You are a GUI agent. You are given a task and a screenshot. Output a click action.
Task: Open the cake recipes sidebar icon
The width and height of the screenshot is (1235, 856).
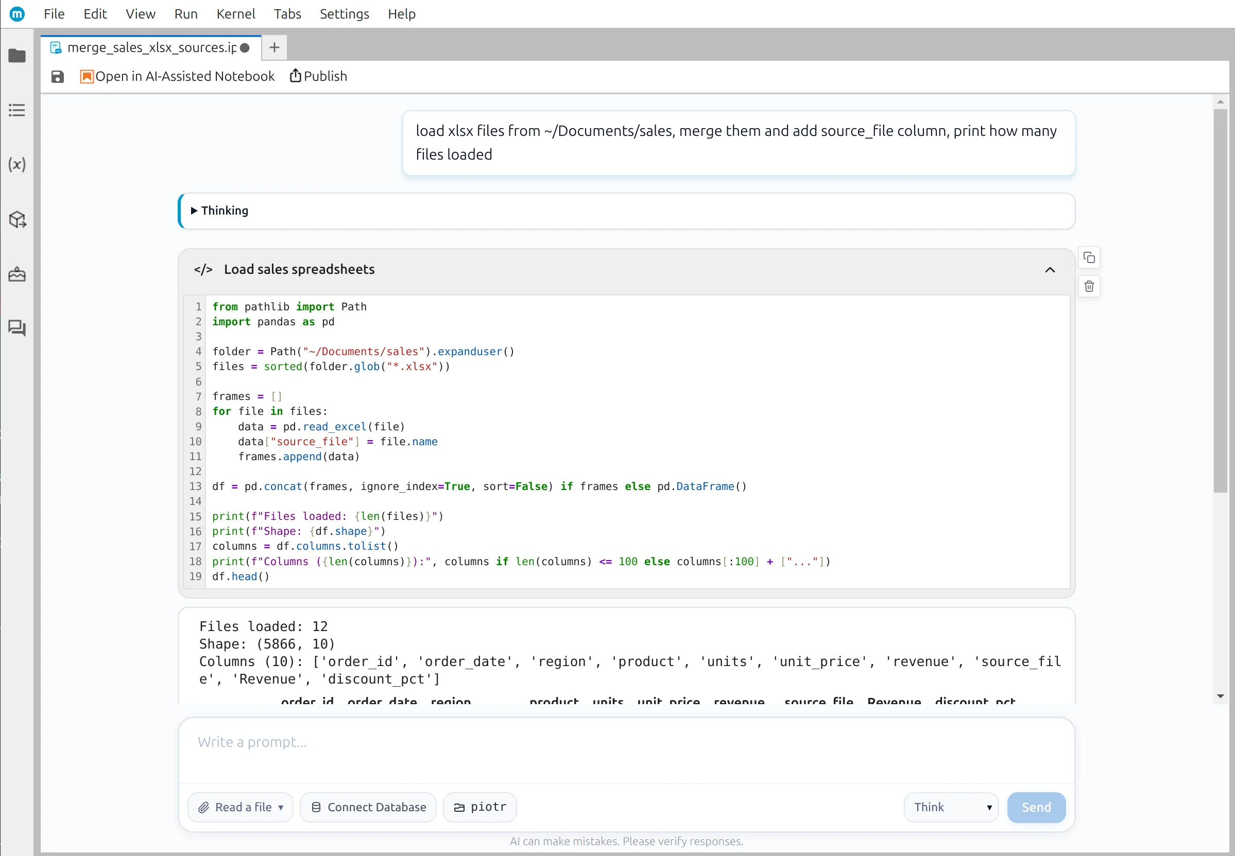click(17, 274)
